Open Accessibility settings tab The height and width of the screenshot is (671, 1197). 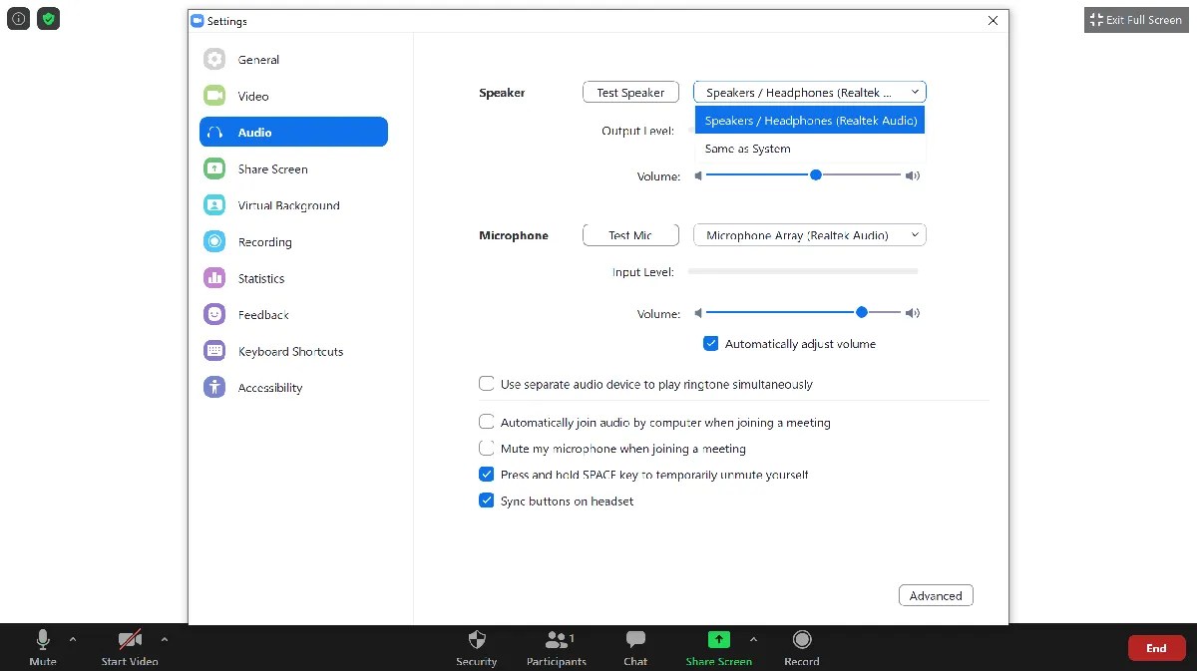pyautogui.click(x=293, y=387)
